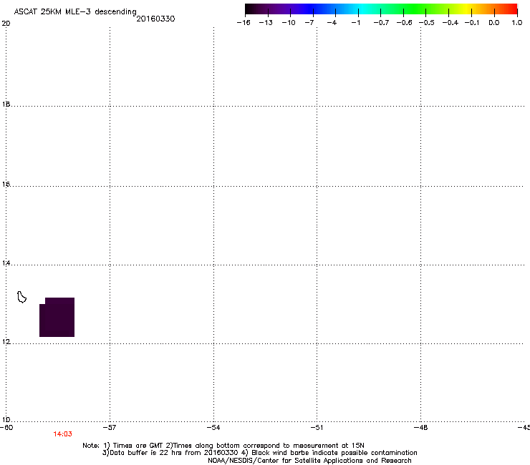
Task: Click the 0.0 colorbar label
Action: 494,23
